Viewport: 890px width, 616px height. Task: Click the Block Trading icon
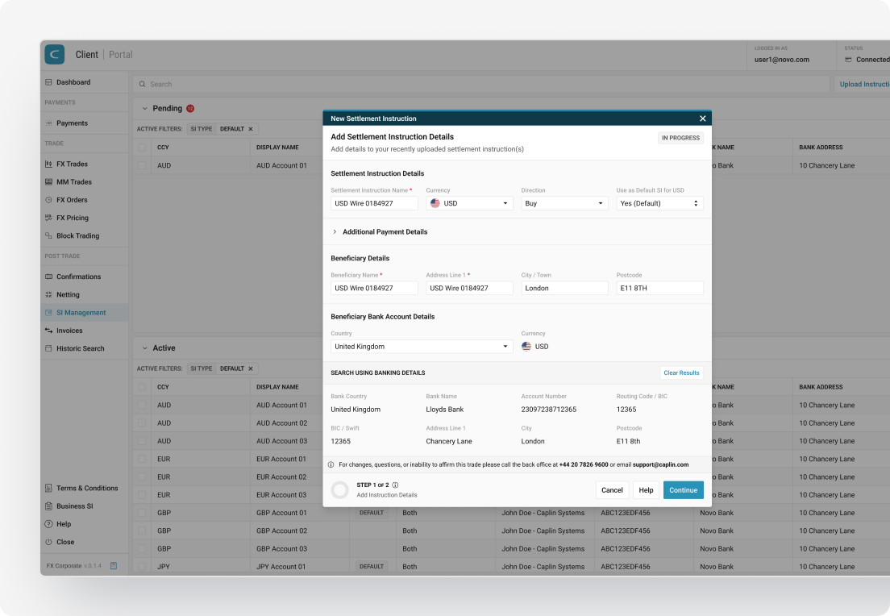[x=49, y=235]
